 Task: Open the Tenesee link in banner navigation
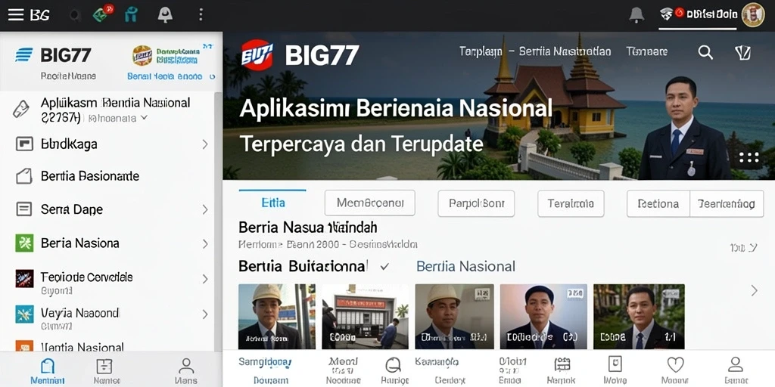click(647, 51)
